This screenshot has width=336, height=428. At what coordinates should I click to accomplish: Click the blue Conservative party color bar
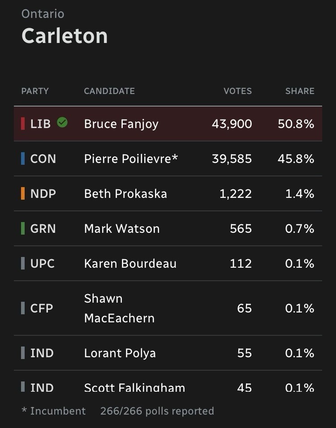pos(23,158)
